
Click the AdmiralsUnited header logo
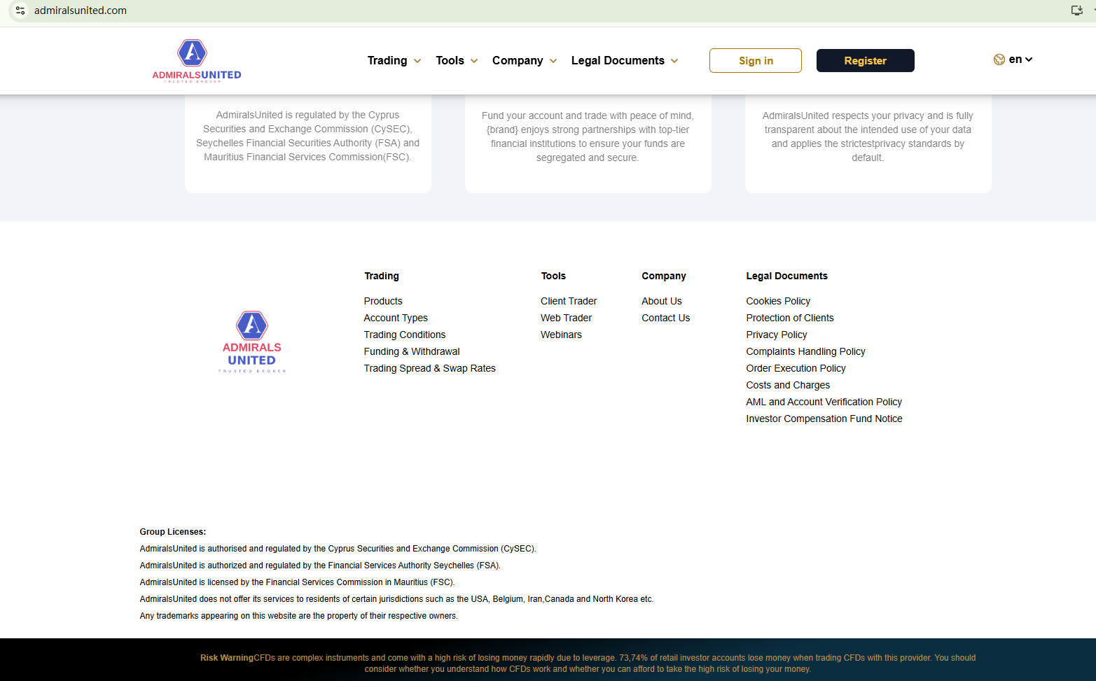pyautogui.click(x=197, y=61)
